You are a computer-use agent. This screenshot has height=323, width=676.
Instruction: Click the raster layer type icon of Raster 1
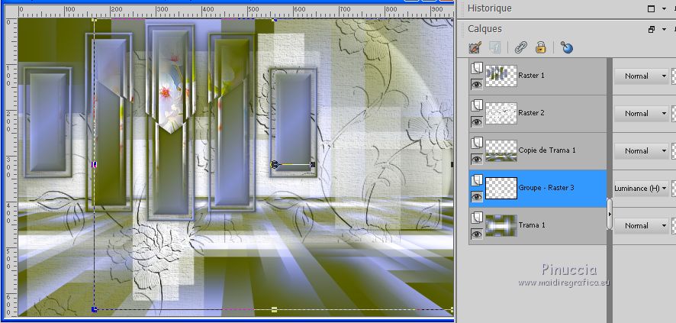pos(476,68)
